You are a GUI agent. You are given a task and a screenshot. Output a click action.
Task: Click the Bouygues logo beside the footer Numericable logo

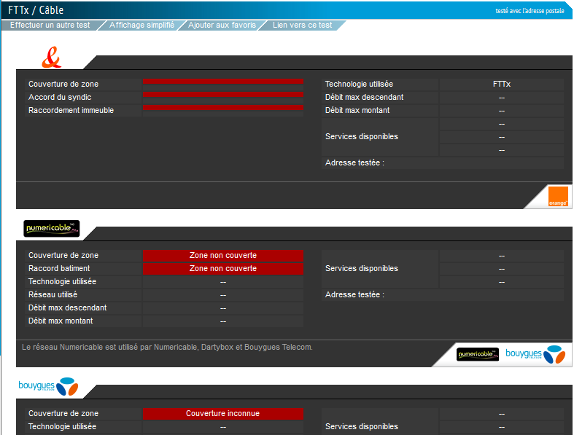point(535,355)
